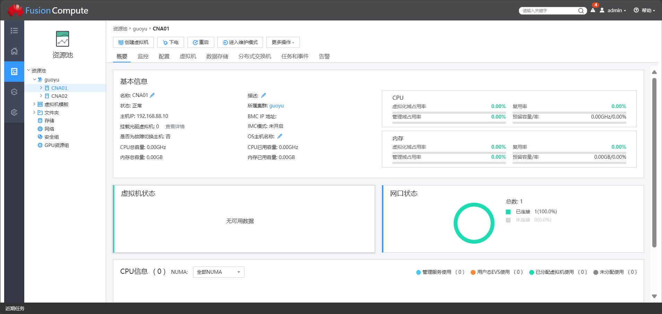Image resolution: width=662 pixels, height=314 pixels.
Task: Switch to the 告警 tab
Action: (x=324, y=56)
